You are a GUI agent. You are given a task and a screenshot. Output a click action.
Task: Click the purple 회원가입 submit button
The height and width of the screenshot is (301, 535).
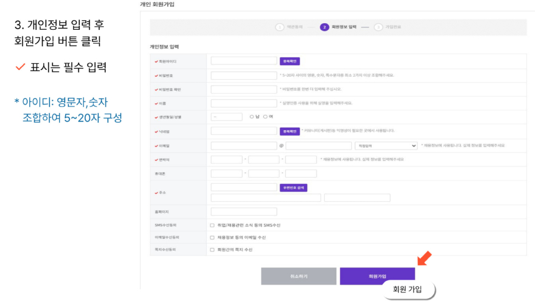pos(377,276)
